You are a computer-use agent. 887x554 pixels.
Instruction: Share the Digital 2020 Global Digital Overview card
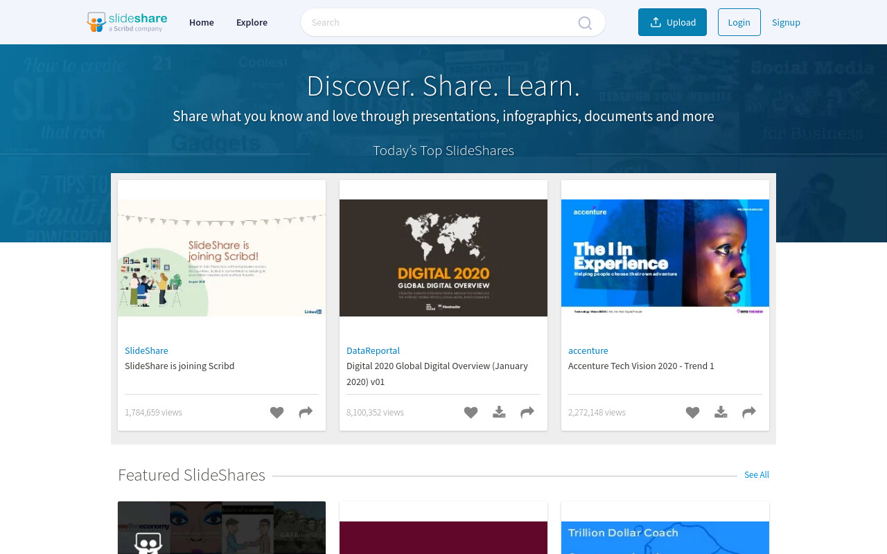click(527, 413)
